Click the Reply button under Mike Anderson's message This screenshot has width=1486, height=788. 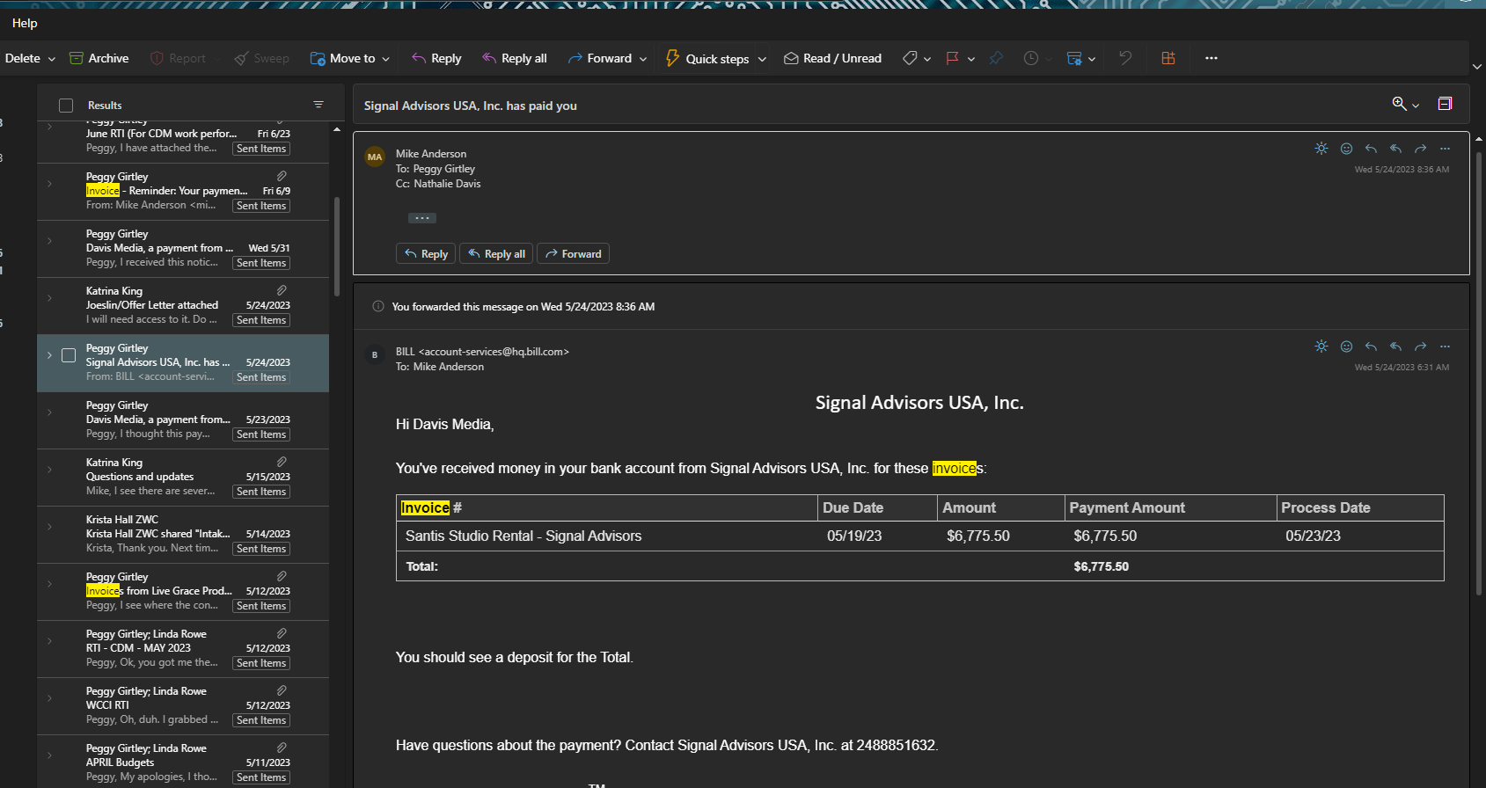[426, 254]
